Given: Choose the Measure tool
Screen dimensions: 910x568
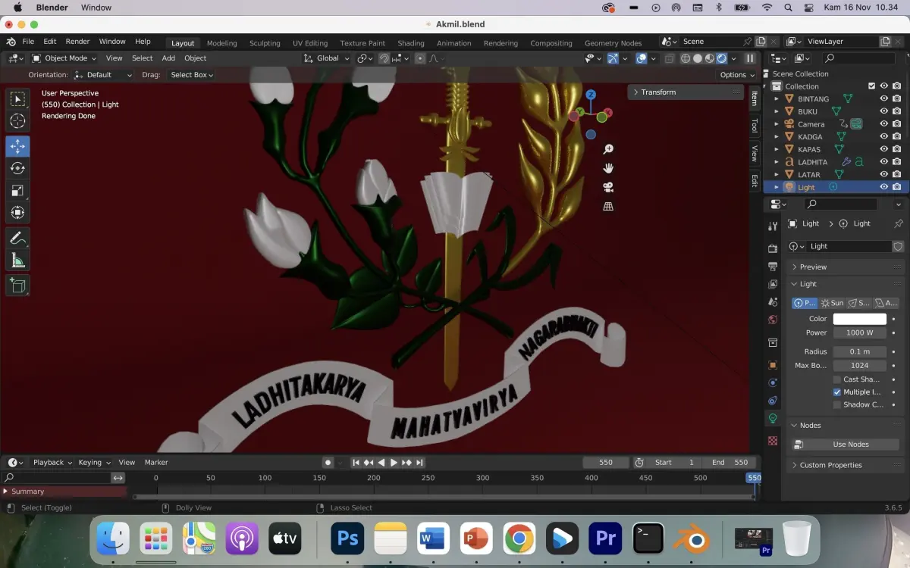Looking at the screenshot, I should click(x=17, y=261).
